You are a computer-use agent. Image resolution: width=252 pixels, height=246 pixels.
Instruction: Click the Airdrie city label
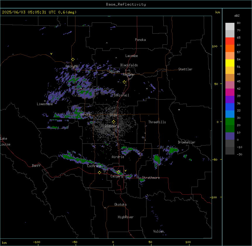[118, 157]
